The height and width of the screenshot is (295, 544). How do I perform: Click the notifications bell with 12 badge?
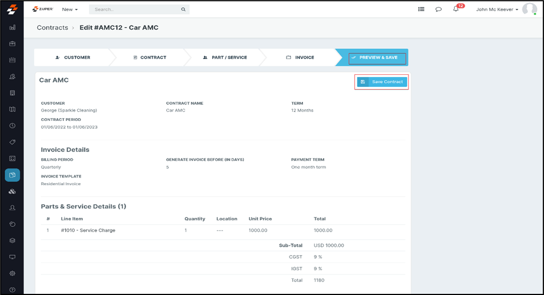point(456,9)
